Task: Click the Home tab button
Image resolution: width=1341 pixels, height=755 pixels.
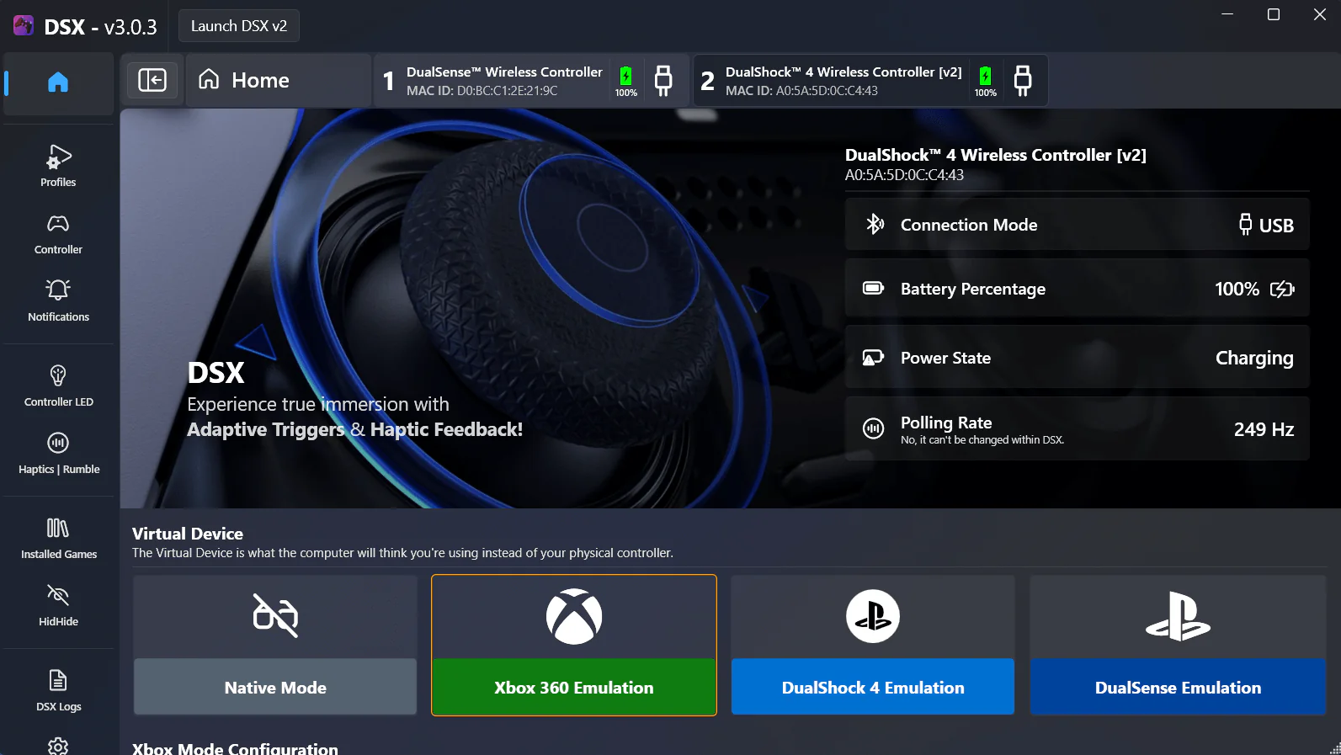Action: point(278,81)
